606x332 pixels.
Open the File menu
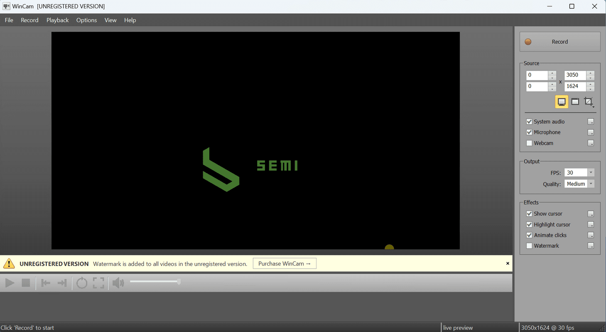pos(9,20)
